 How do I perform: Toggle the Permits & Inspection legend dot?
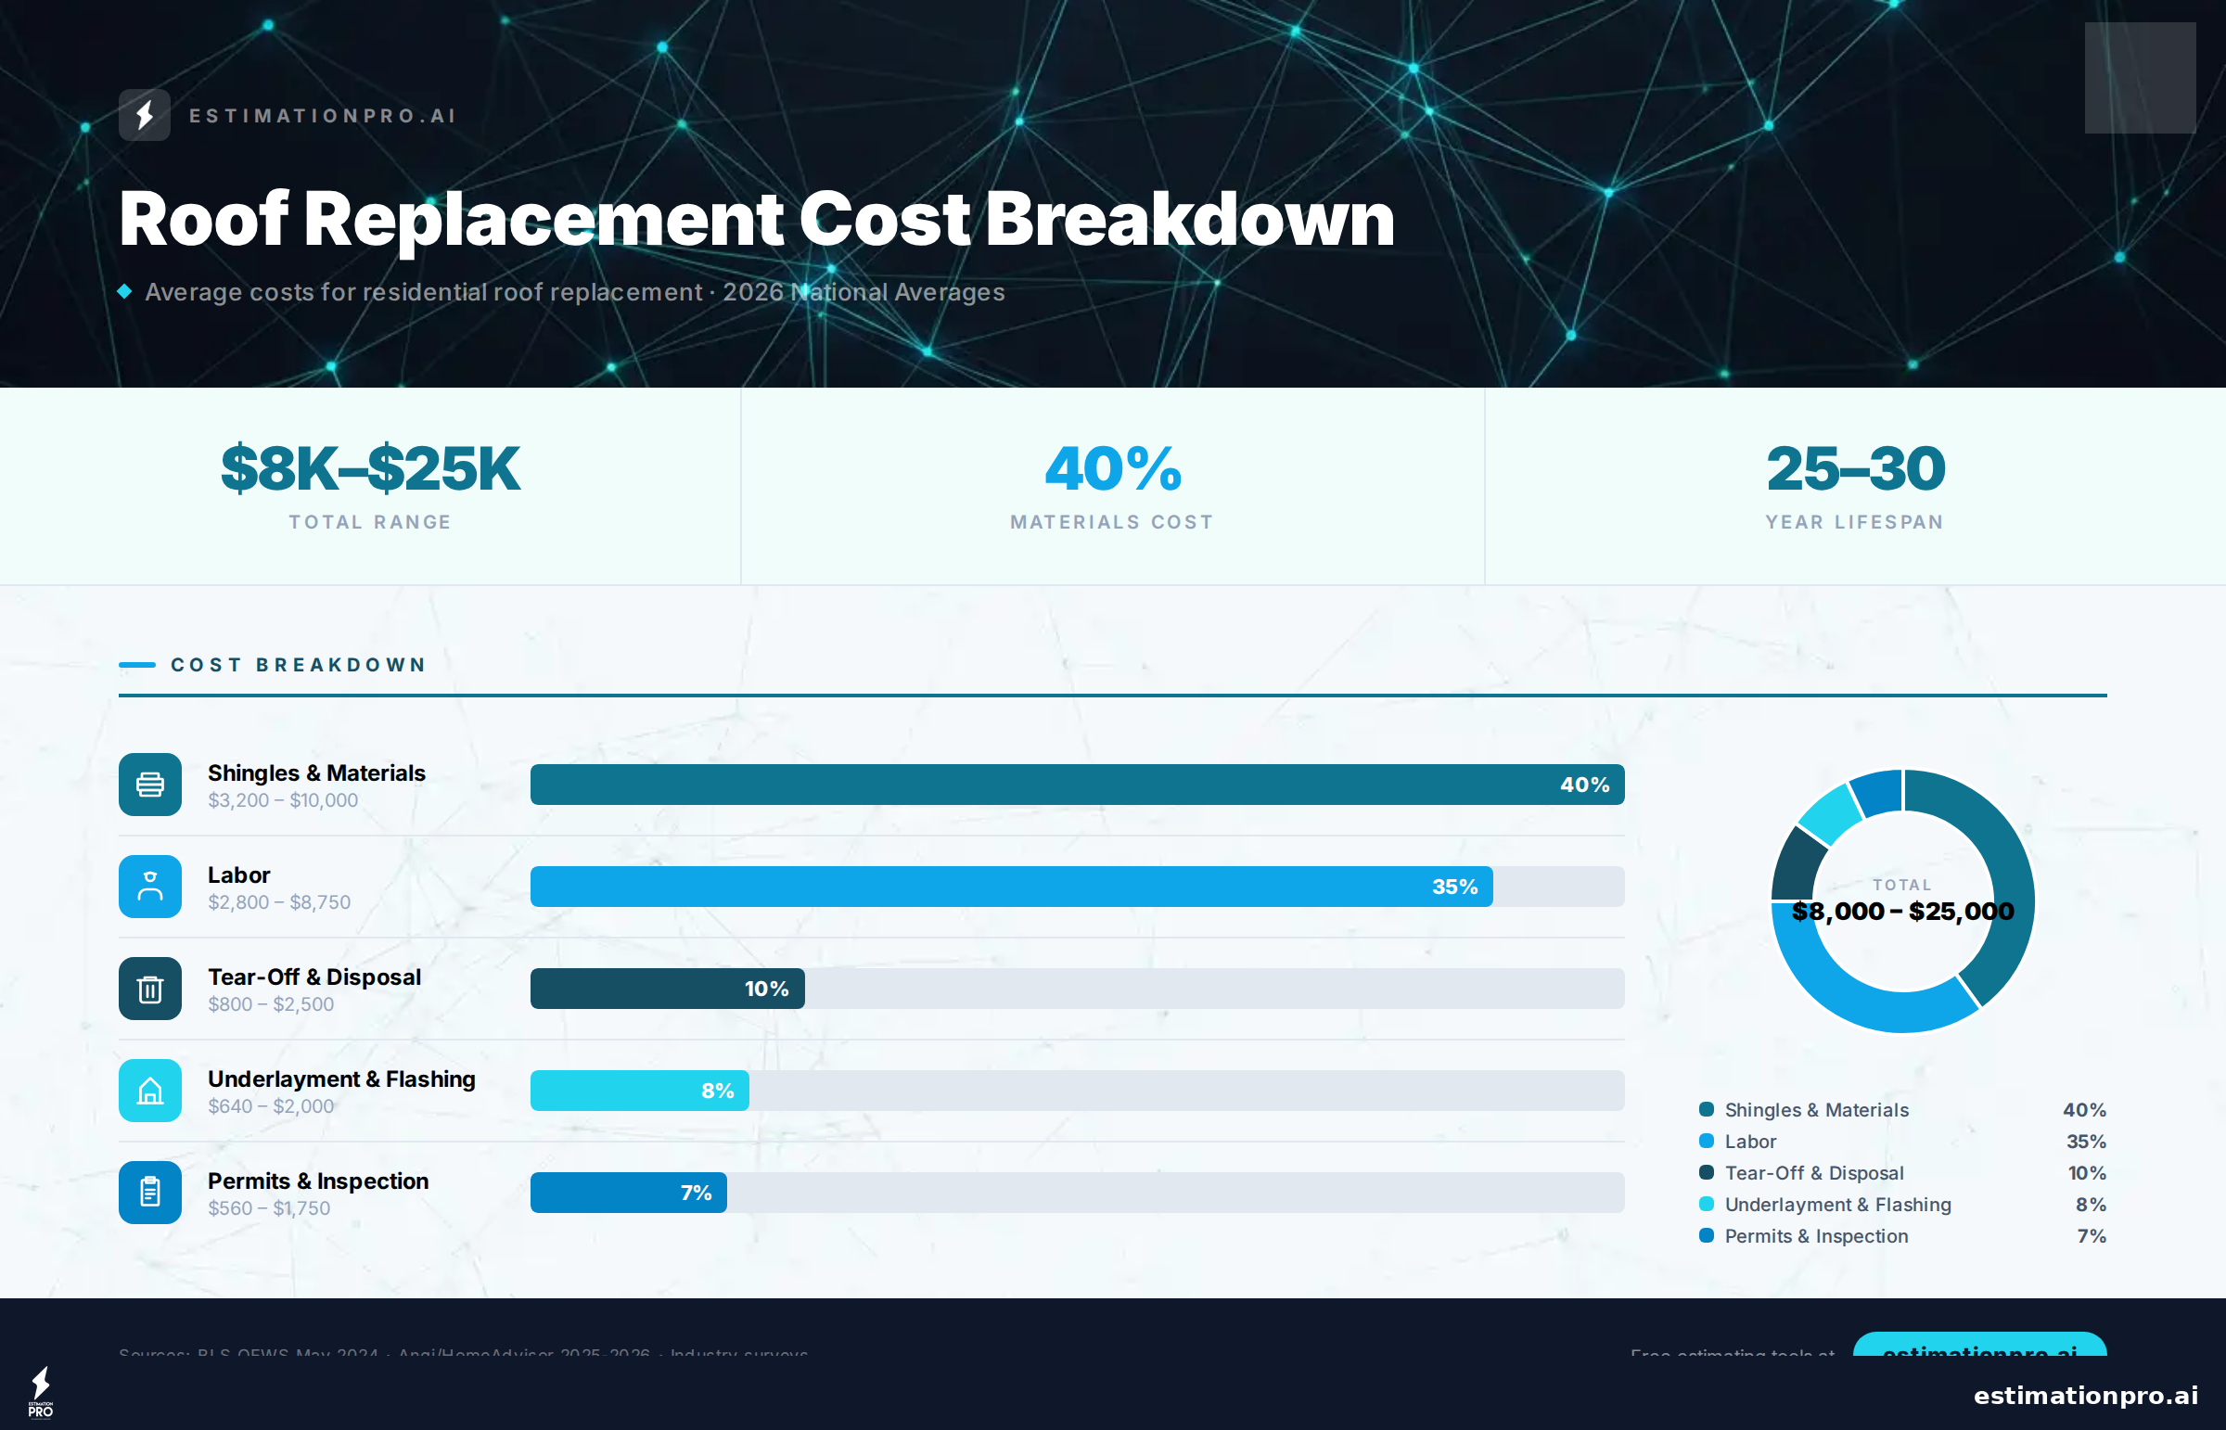tap(1706, 1236)
